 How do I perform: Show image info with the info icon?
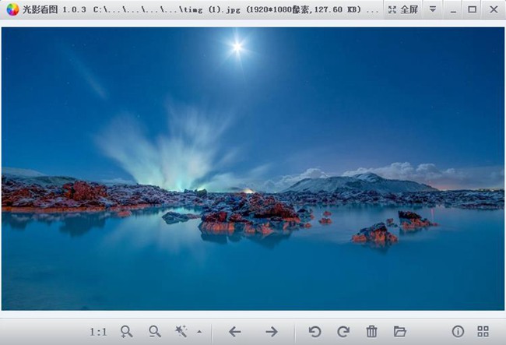coord(458,332)
